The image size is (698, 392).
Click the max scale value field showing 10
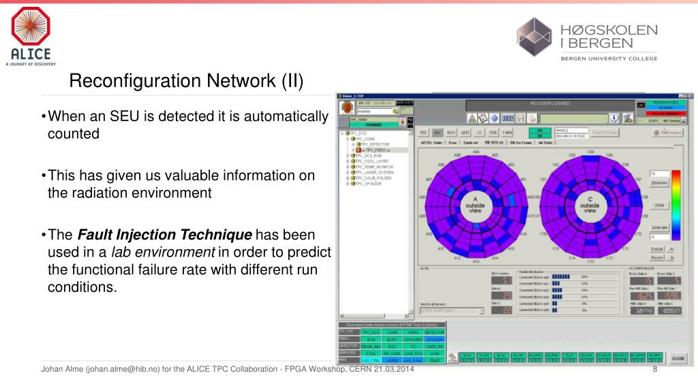pos(659,174)
